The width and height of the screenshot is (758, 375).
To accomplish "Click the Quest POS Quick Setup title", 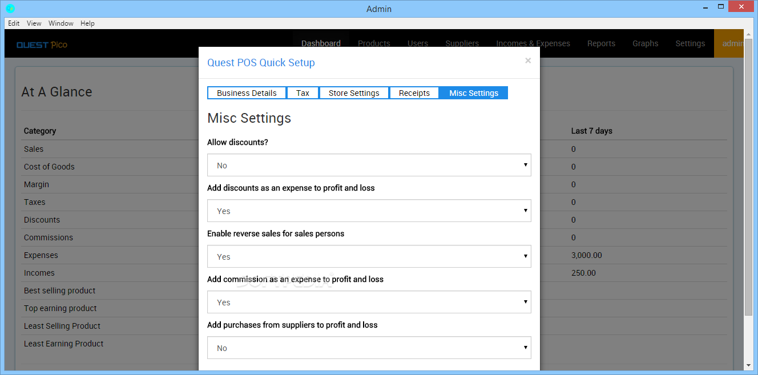I will pos(261,62).
